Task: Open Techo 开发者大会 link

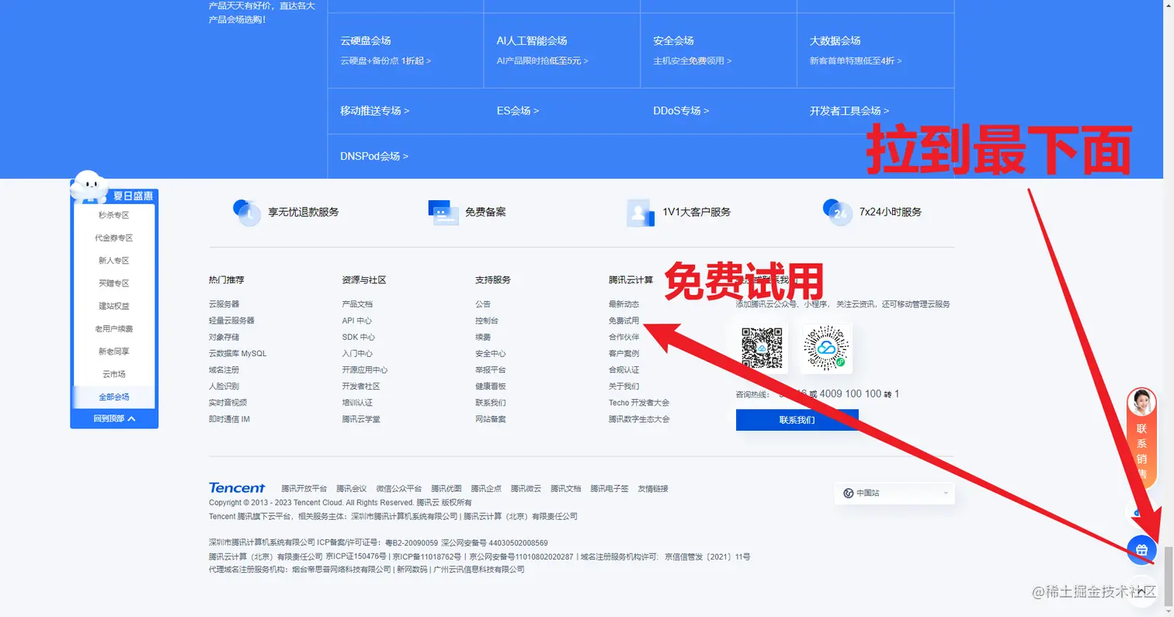Action: tap(639, 403)
